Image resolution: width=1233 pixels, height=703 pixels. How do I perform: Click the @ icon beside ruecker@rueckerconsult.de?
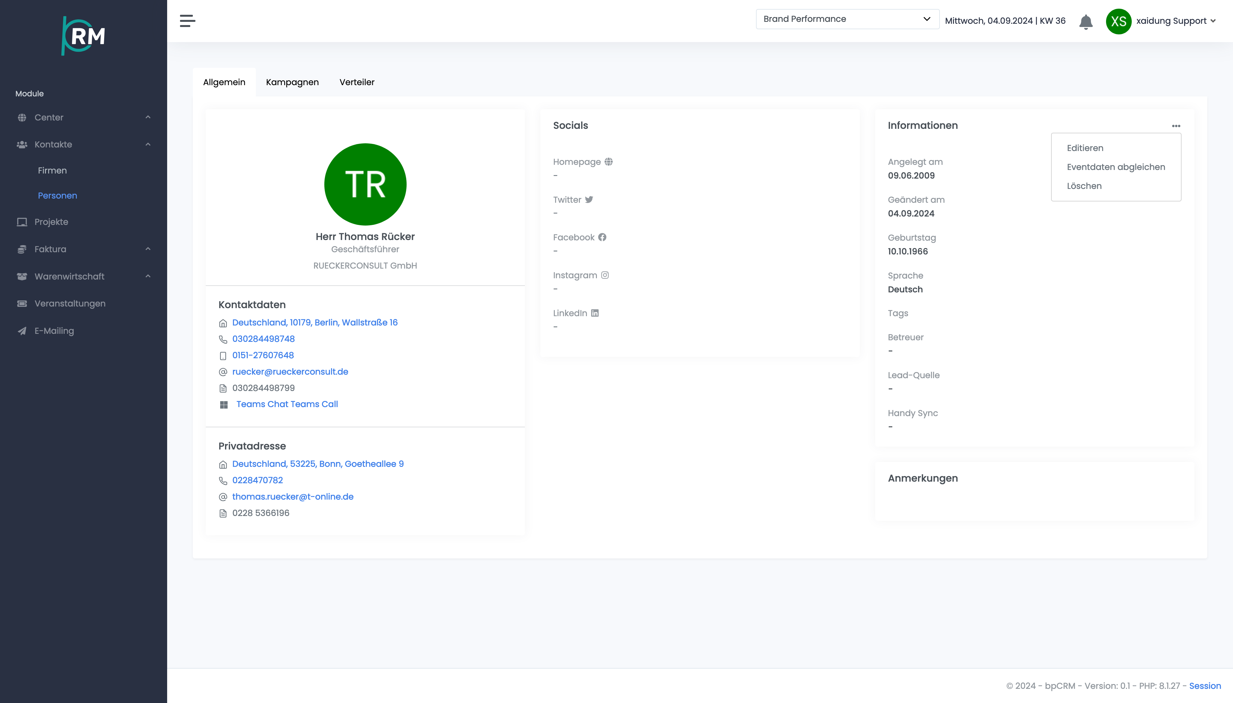point(223,372)
